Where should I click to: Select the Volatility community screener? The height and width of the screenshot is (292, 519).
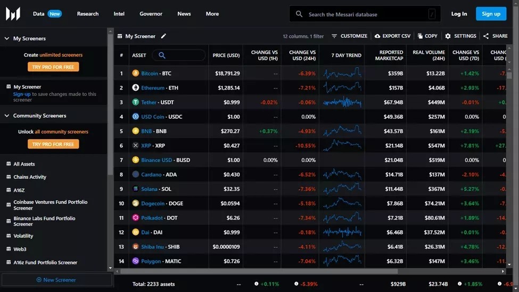(23, 236)
